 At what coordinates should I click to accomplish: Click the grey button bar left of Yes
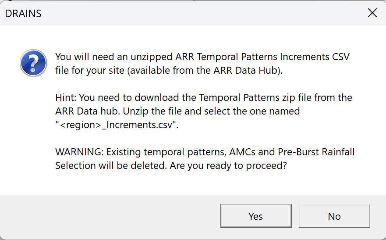(110, 216)
